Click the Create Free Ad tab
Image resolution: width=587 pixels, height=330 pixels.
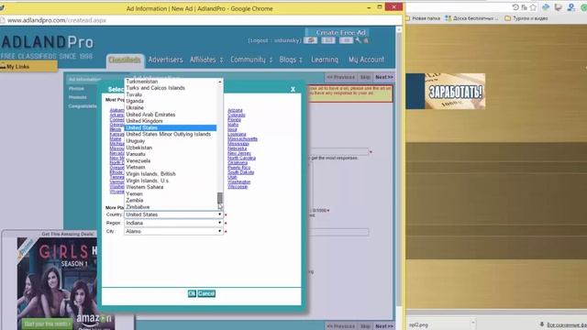[x=338, y=33]
